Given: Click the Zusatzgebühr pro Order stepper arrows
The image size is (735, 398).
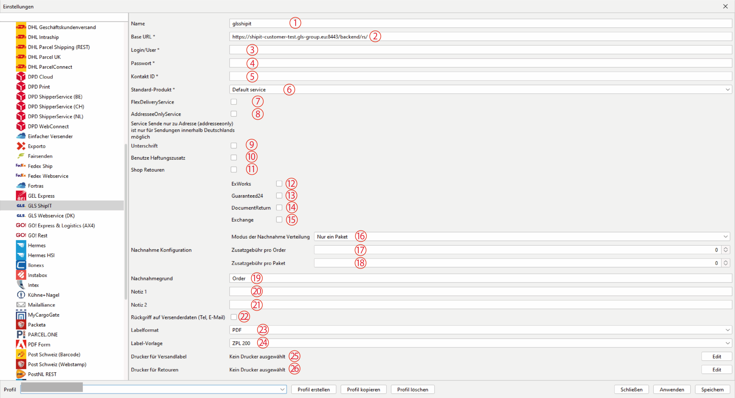Looking at the screenshot, I should [x=726, y=250].
